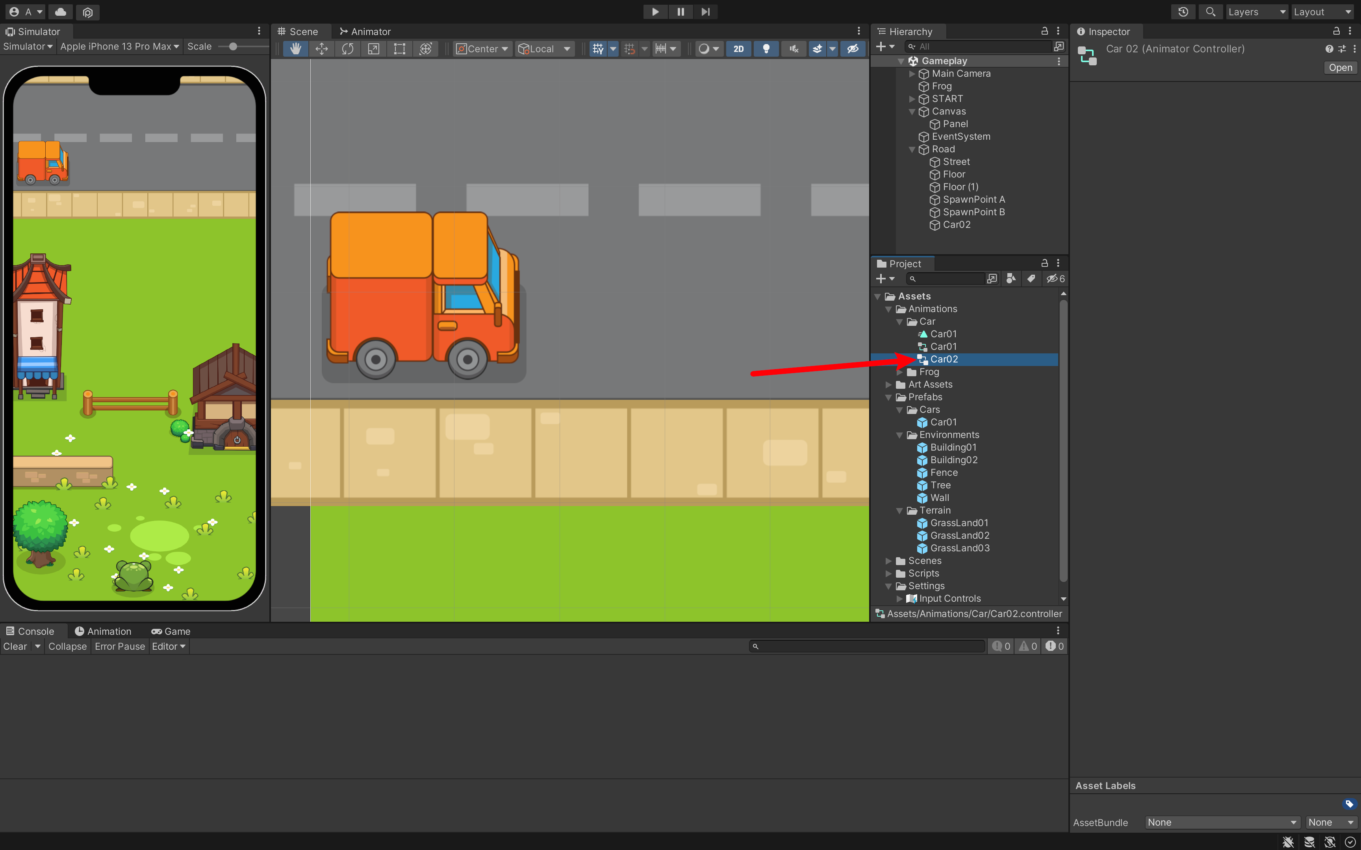Click the Open button in Inspector
Image resolution: width=1361 pixels, height=850 pixels.
[x=1340, y=67]
